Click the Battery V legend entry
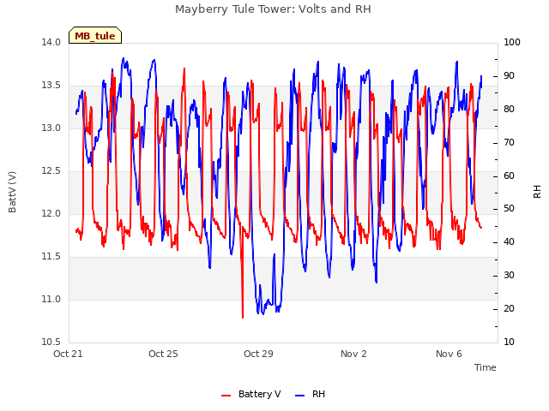549x411 pixels. [251, 394]
